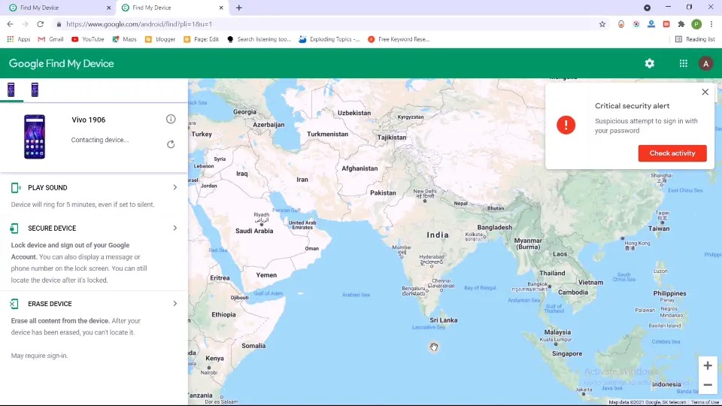Click the Afghanistan label on map

[x=359, y=168]
